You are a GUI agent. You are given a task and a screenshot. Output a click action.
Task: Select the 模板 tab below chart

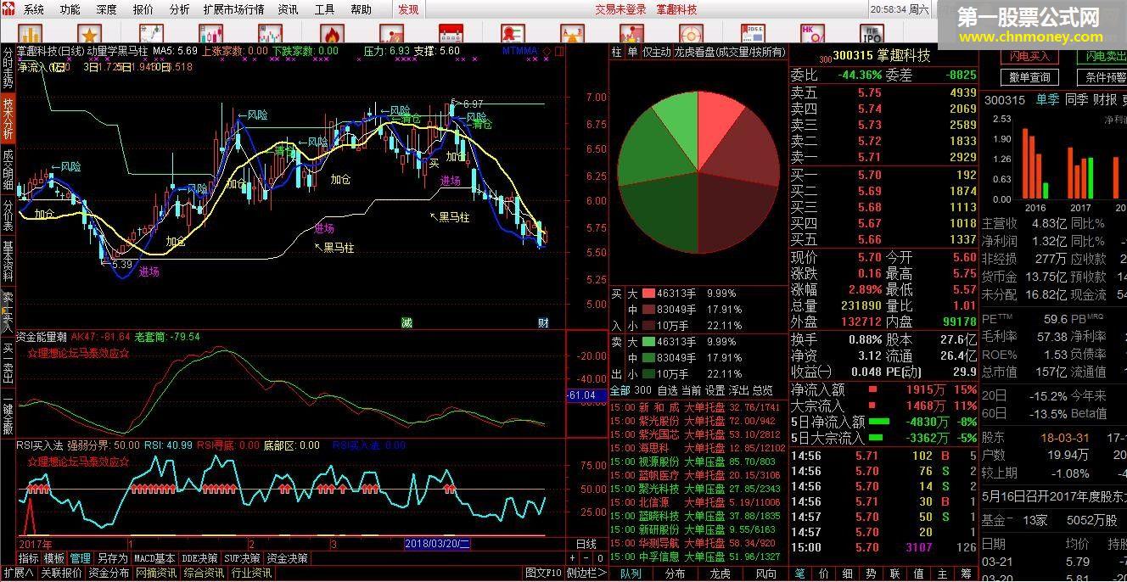pos(54,558)
